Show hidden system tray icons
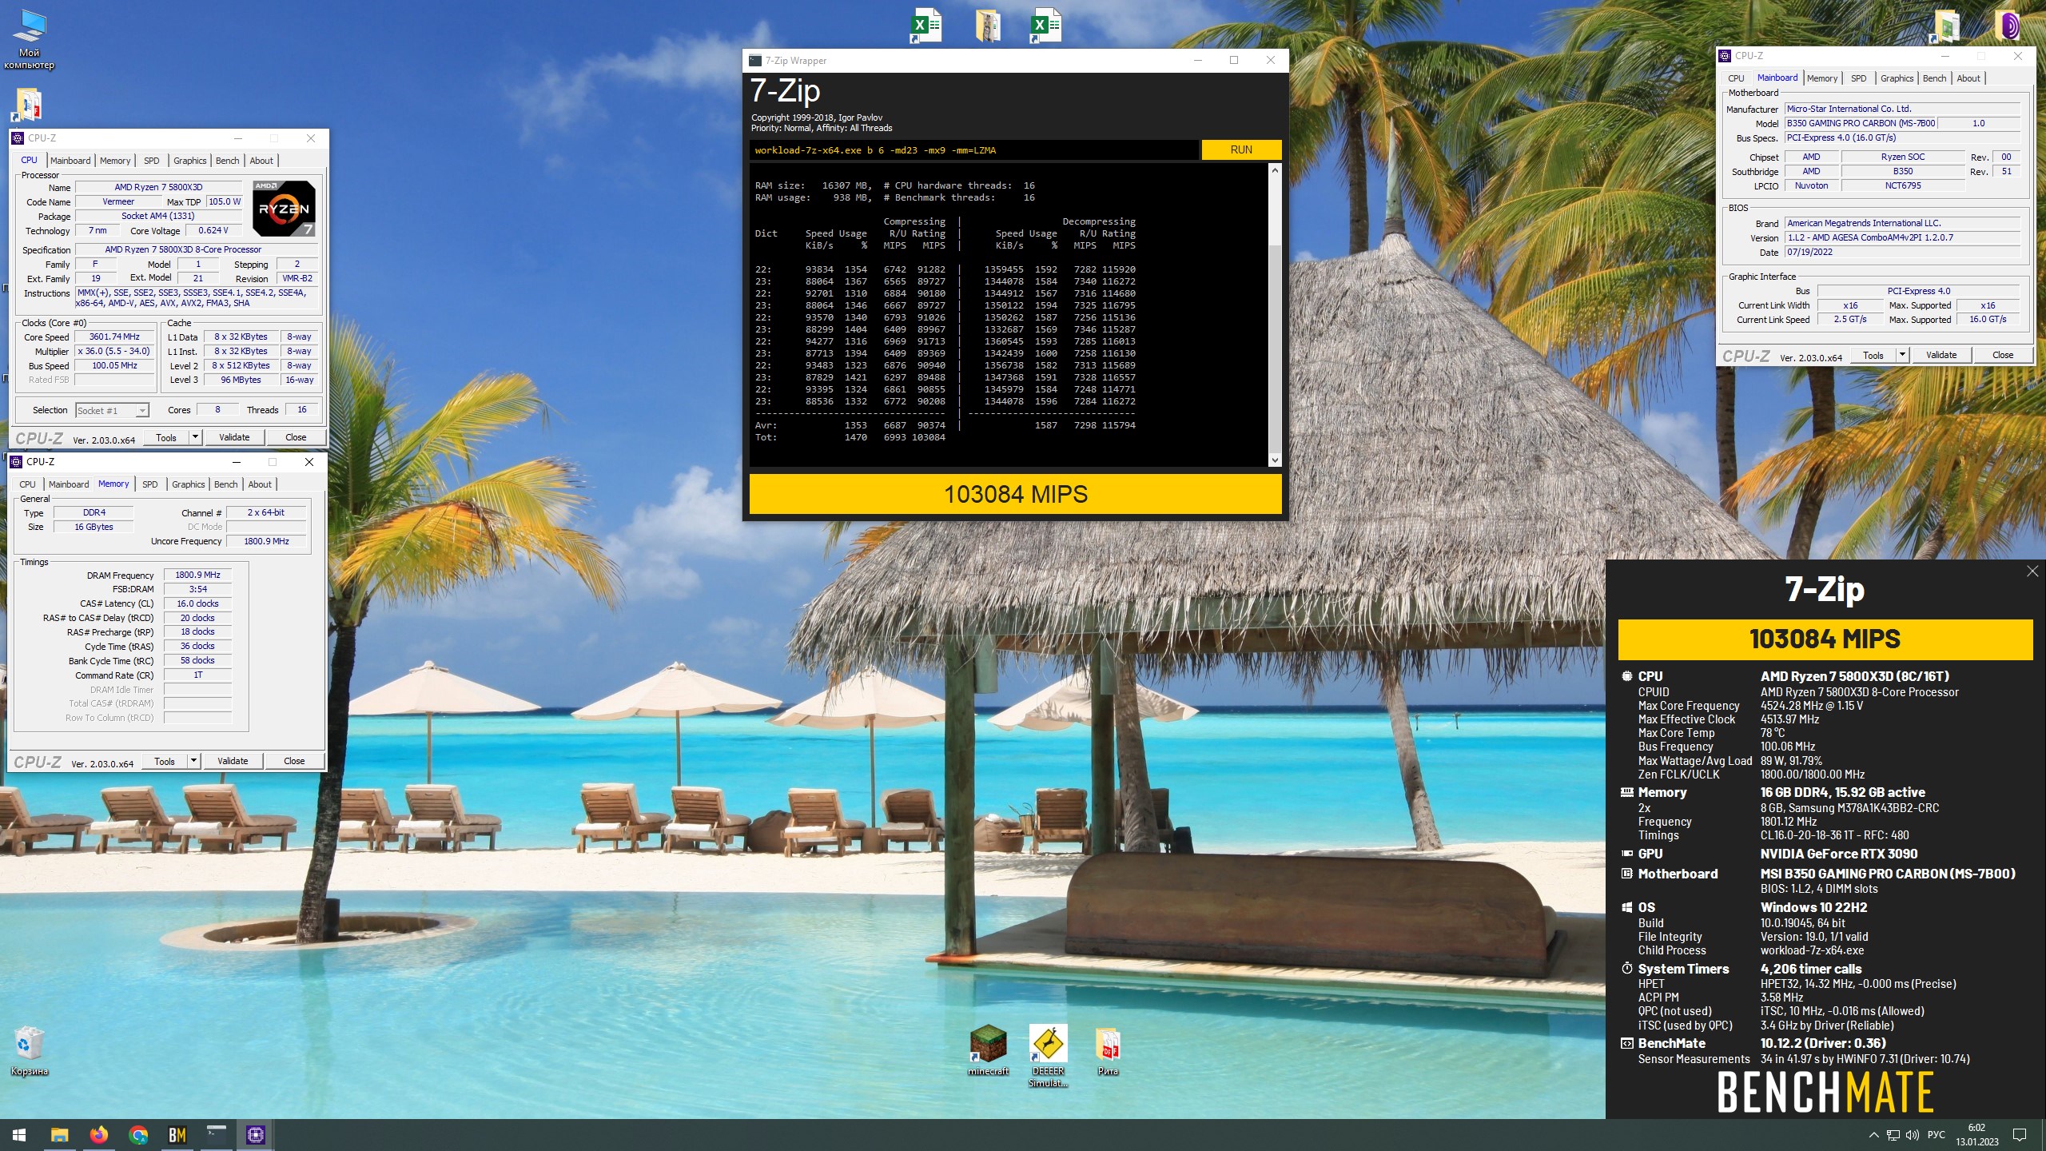The image size is (2046, 1151). pyautogui.click(x=1873, y=1135)
